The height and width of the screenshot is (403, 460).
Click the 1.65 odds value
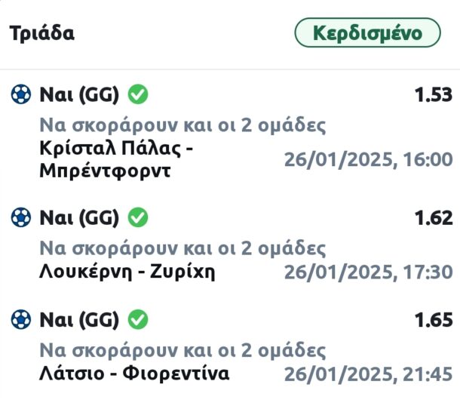coord(433,321)
